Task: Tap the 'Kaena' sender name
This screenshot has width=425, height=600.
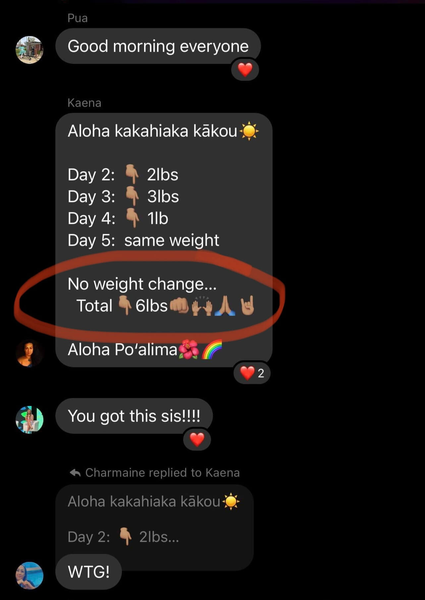Action: coord(84,103)
